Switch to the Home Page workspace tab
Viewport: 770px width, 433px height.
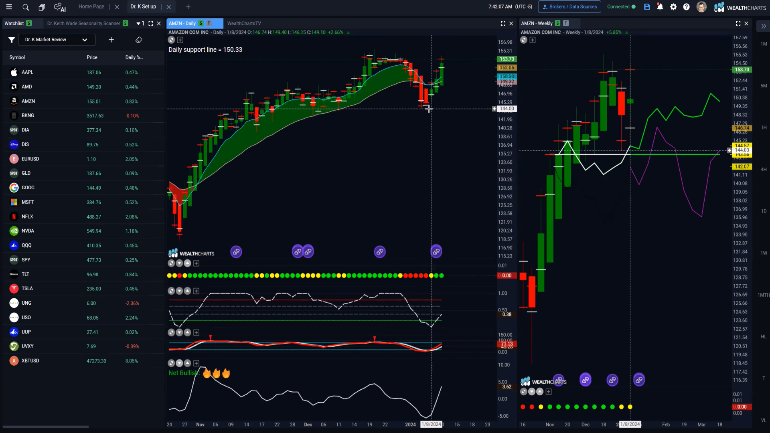91,6
